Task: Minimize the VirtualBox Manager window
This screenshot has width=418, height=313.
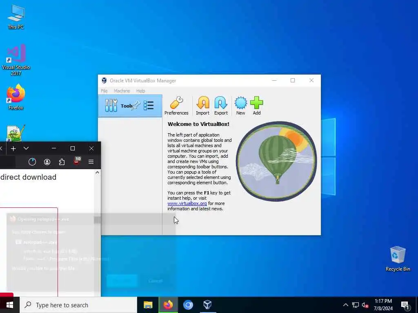Action: tap(274, 80)
